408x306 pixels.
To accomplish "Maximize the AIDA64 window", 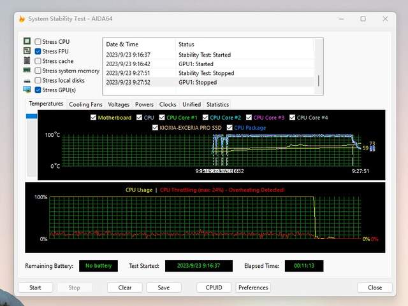I will (x=363, y=19).
